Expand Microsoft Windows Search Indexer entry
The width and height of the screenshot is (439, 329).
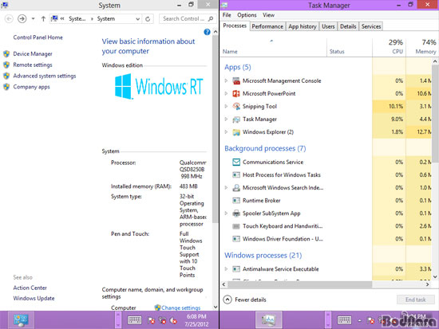(226, 187)
